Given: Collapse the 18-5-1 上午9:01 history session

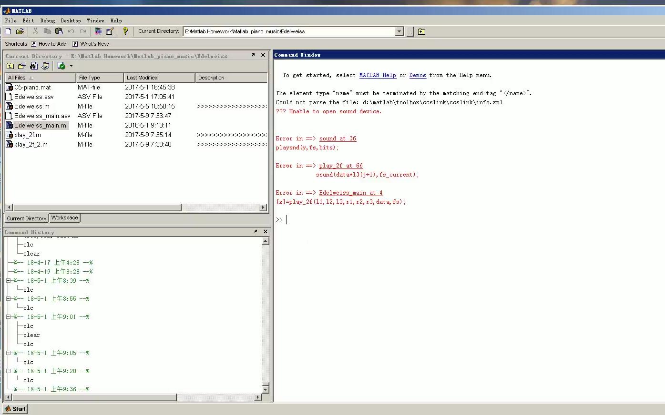Looking at the screenshot, I should pos(8,317).
